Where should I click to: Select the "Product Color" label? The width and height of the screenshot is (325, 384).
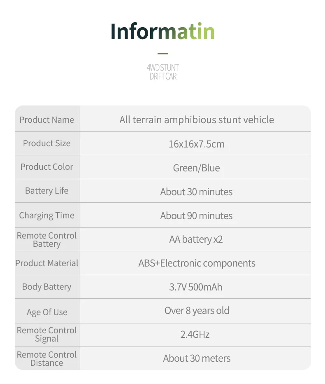point(47,167)
